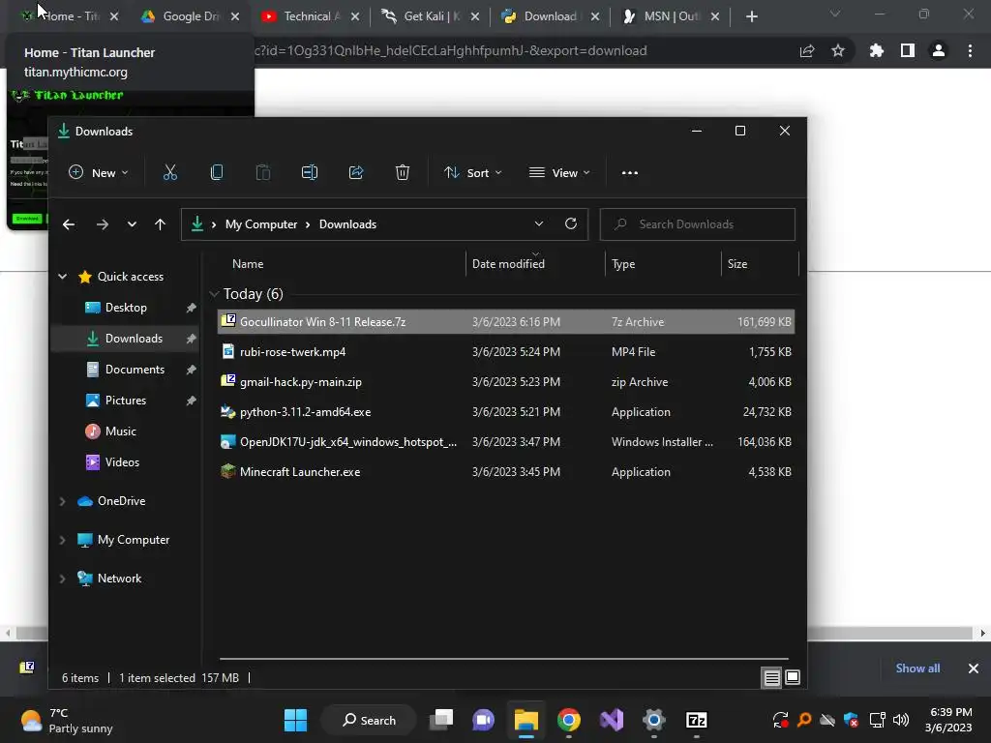Image resolution: width=991 pixels, height=743 pixels.
Task: Select the OpenJDK17U installer file
Action: tap(505, 441)
